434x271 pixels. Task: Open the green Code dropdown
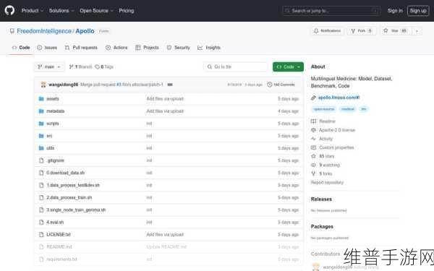[x=288, y=66]
